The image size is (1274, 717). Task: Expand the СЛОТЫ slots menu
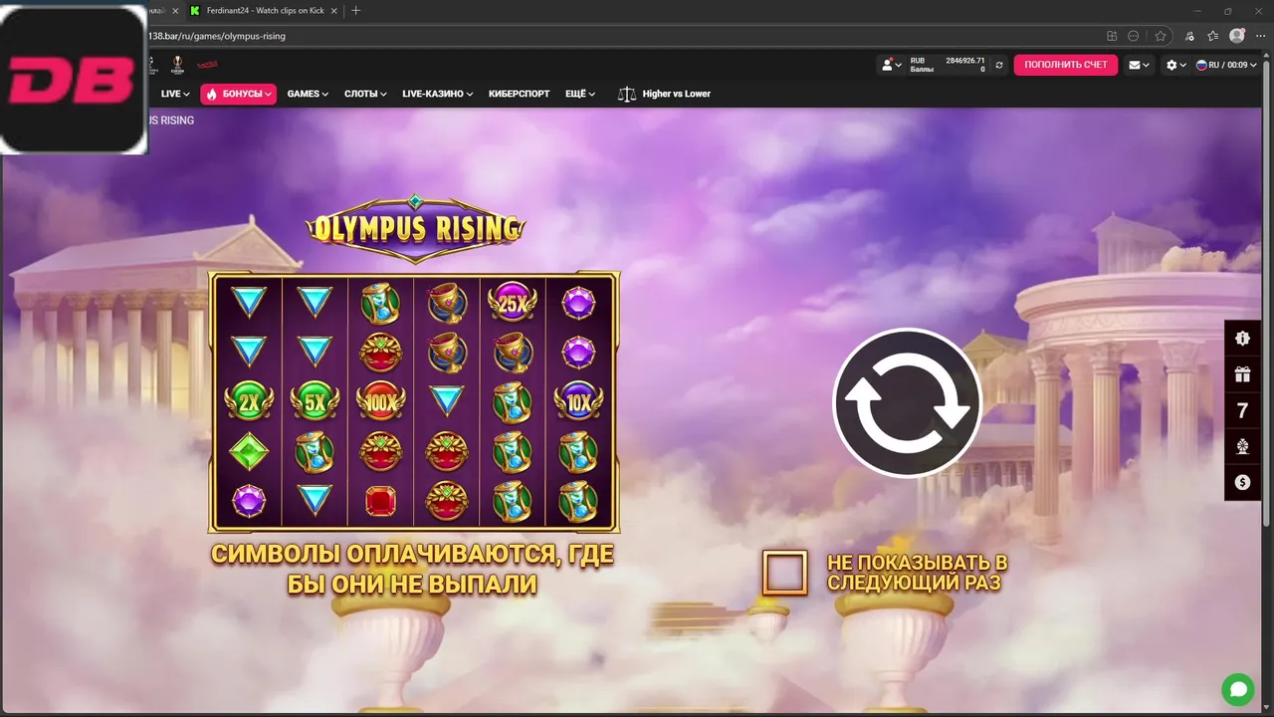365,94
